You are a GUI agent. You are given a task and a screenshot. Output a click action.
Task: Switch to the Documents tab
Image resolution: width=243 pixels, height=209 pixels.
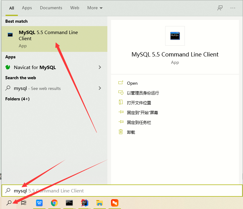tap(51, 8)
